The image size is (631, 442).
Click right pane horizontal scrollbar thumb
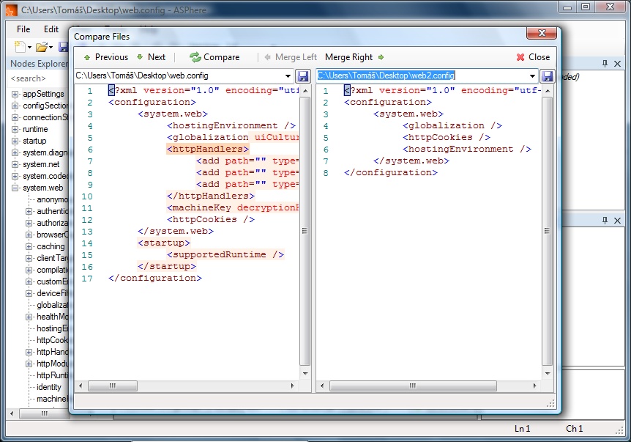click(x=413, y=386)
